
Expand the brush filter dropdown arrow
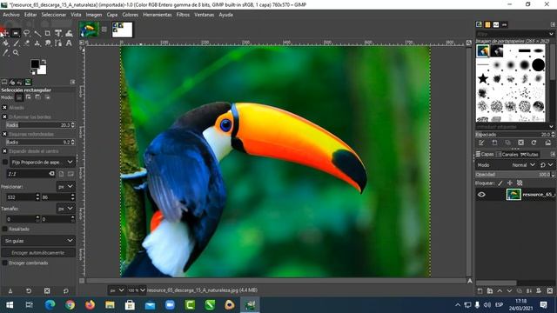tap(551, 34)
